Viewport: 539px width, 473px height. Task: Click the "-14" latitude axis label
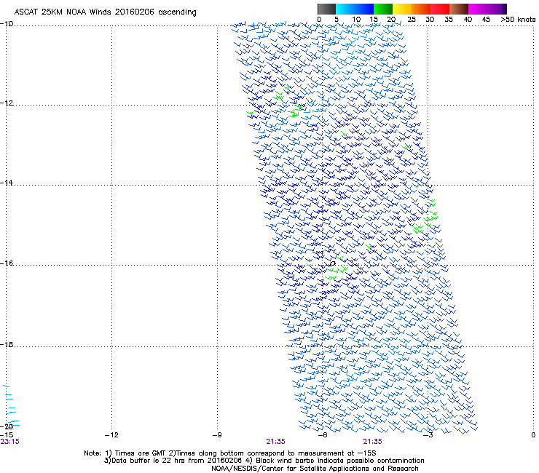[x=7, y=183]
